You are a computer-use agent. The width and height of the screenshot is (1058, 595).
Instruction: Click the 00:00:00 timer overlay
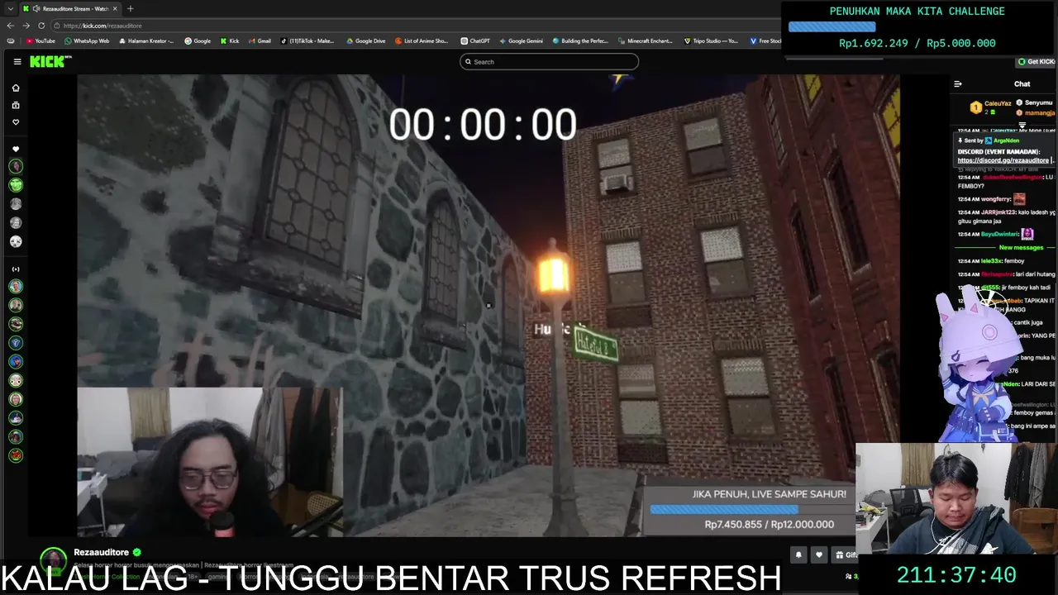pos(483,125)
